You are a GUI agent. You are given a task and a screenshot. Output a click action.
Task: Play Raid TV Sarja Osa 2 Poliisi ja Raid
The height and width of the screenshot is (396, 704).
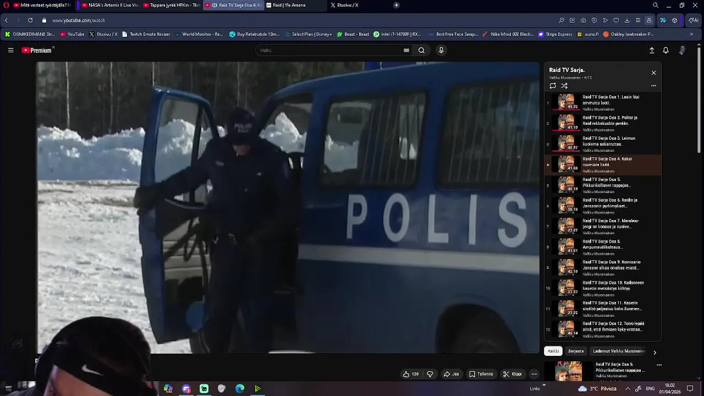pyautogui.click(x=602, y=123)
